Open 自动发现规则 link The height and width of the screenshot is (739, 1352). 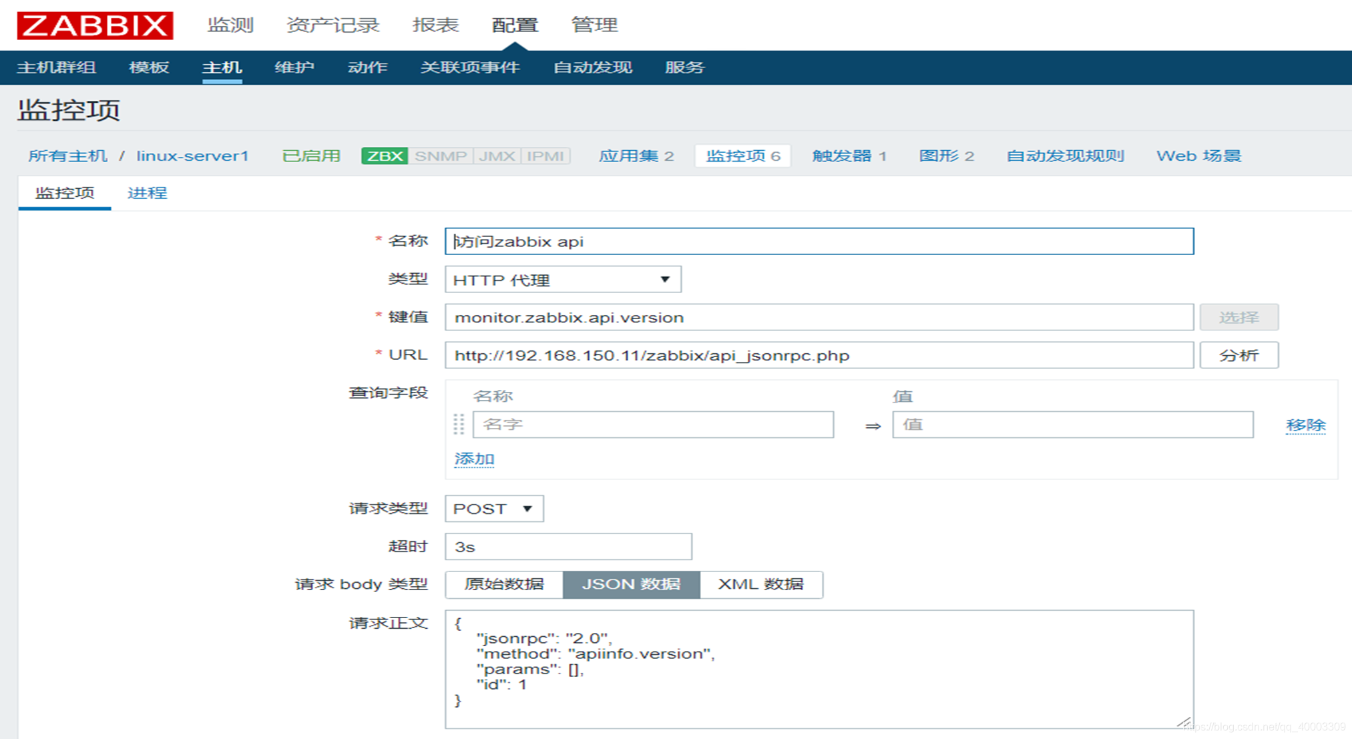[x=1066, y=156]
